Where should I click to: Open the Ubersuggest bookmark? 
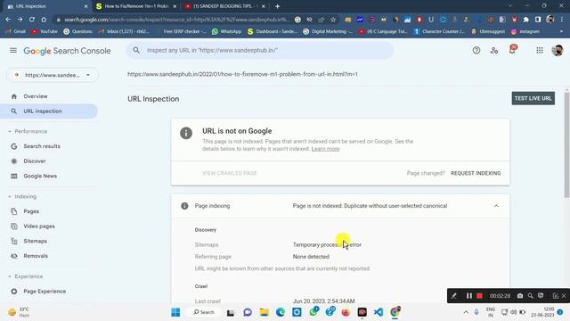pos(488,32)
